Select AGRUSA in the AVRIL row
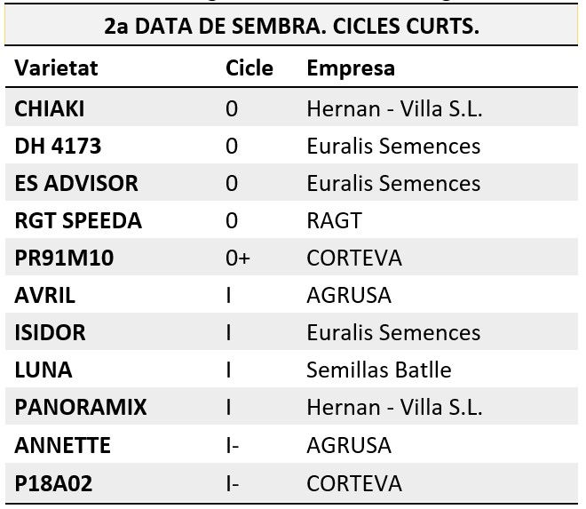 coord(349,295)
